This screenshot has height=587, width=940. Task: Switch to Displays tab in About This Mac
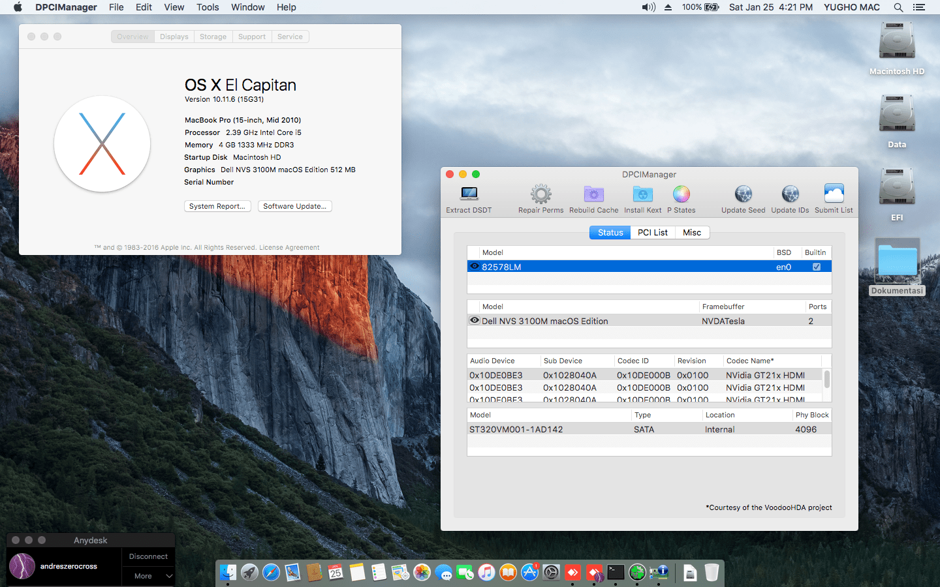174,37
